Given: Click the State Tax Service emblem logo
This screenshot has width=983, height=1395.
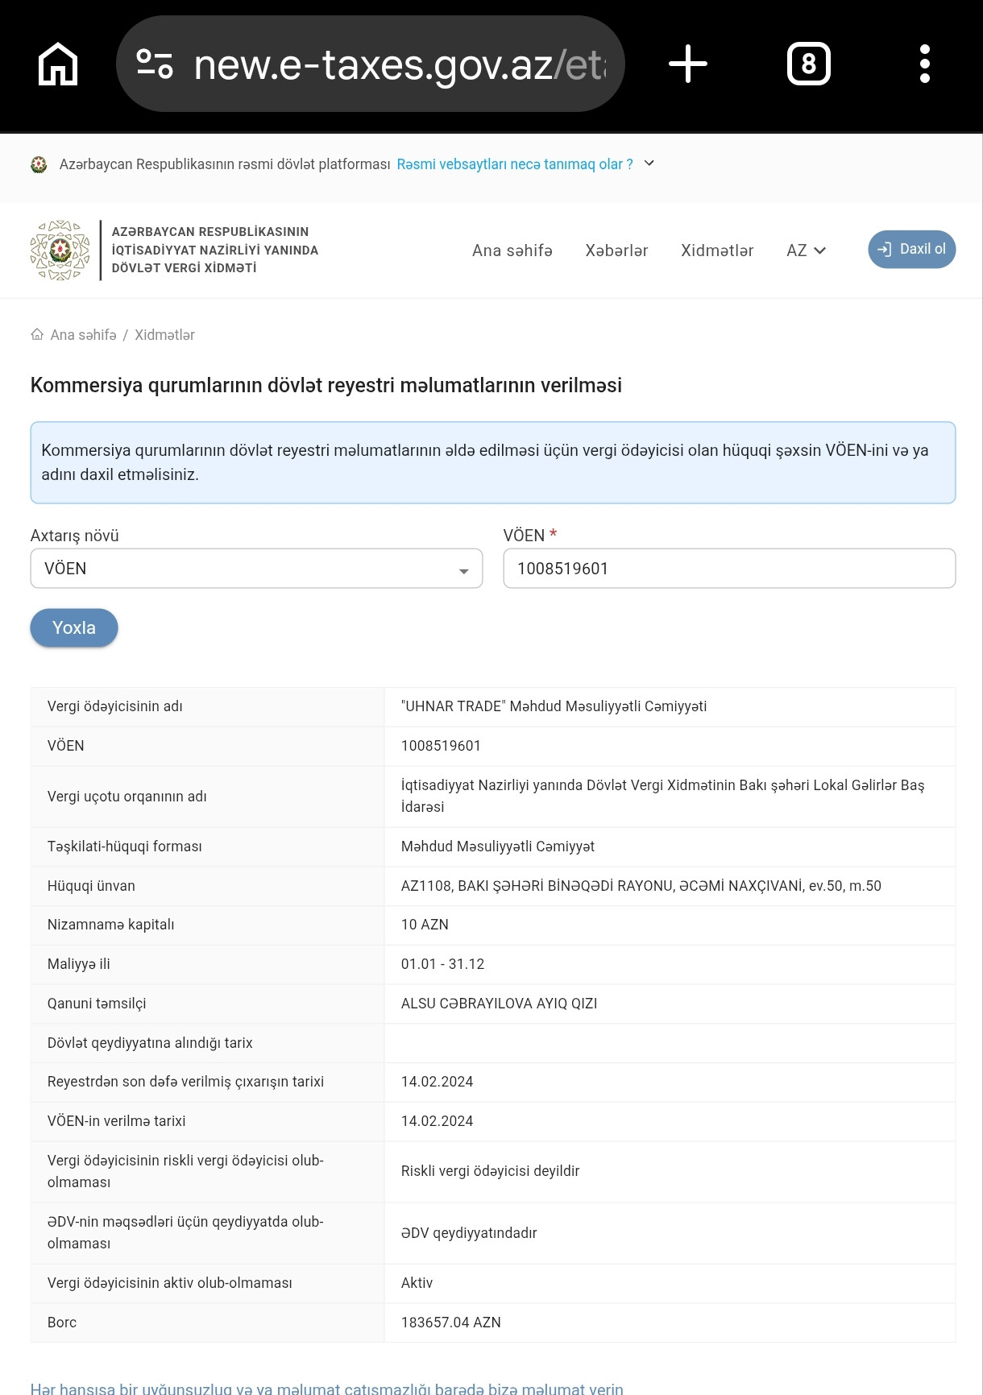Looking at the screenshot, I should [x=60, y=250].
